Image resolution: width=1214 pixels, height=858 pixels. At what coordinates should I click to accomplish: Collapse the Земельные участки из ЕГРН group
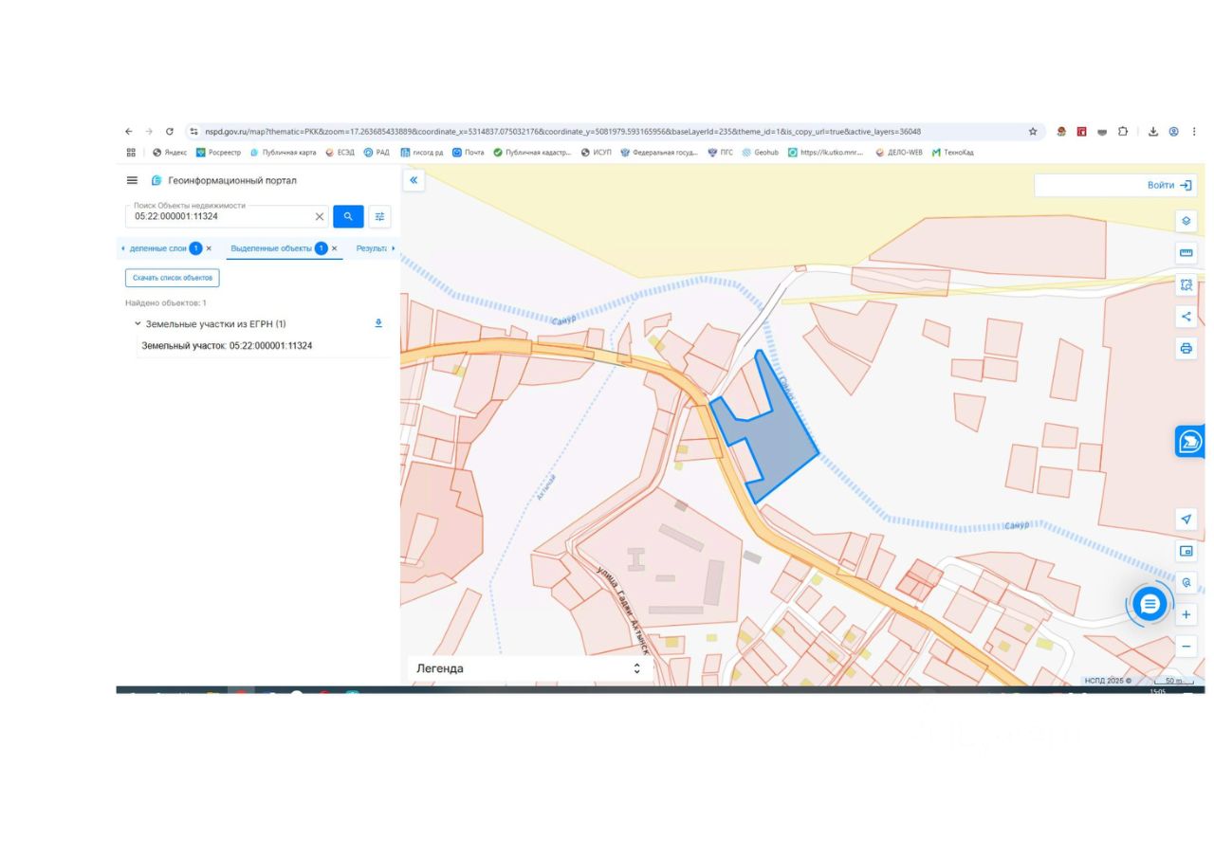[138, 323]
